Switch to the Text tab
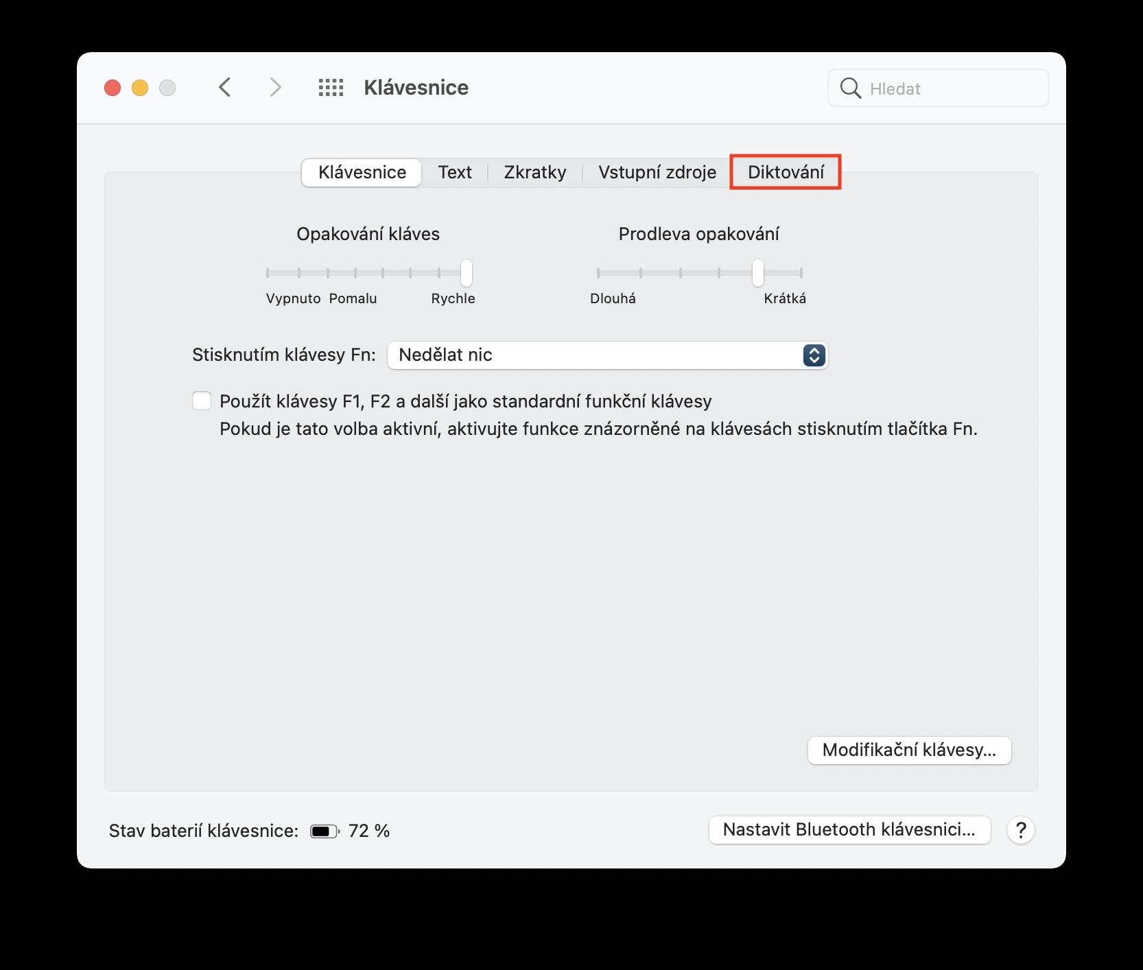1143x970 pixels. click(455, 172)
